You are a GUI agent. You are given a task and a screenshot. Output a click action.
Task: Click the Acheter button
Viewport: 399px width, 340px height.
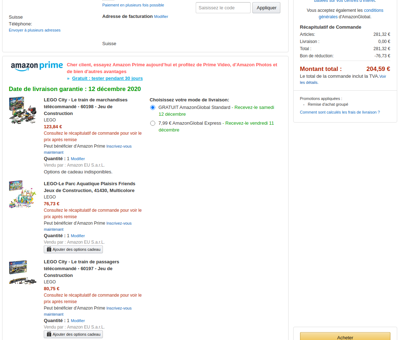(x=345, y=337)
